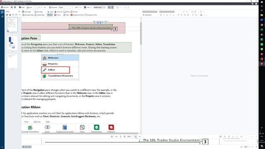
Task: Select the Table area tool
Action: point(66,15)
